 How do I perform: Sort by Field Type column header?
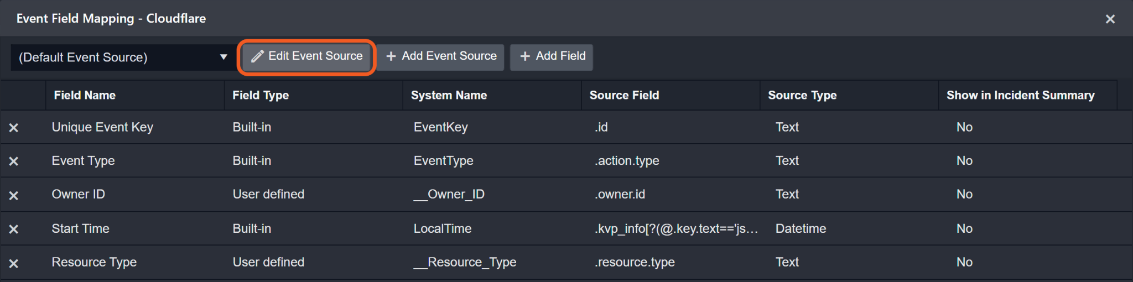coord(261,95)
